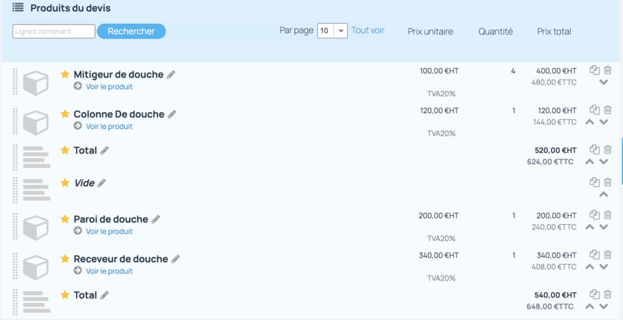Delete the Receveur de douche line

click(608, 254)
